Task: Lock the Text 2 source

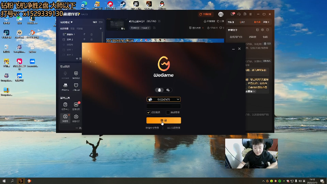Action: coord(92,39)
